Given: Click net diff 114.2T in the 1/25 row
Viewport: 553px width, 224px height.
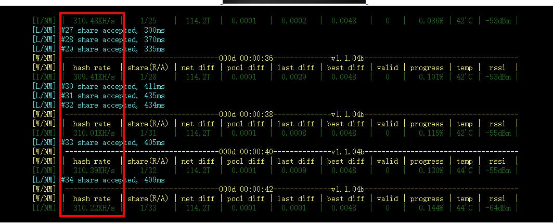Looking at the screenshot, I should [198, 21].
